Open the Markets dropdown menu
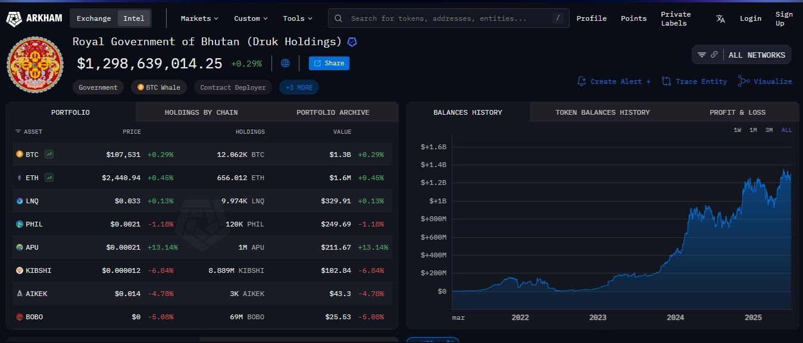Image resolution: width=803 pixels, height=343 pixels. click(199, 18)
